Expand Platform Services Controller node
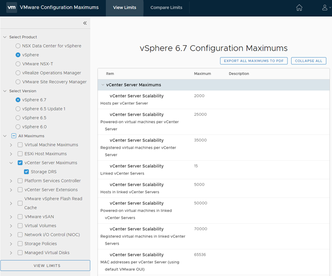 11,181
